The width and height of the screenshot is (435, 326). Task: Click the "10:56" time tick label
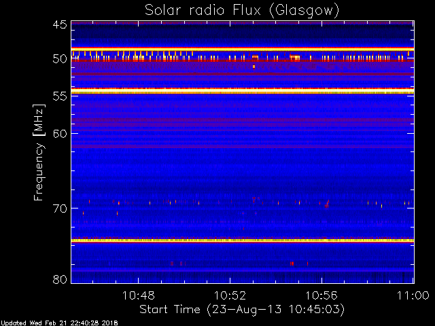coord(321,295)
